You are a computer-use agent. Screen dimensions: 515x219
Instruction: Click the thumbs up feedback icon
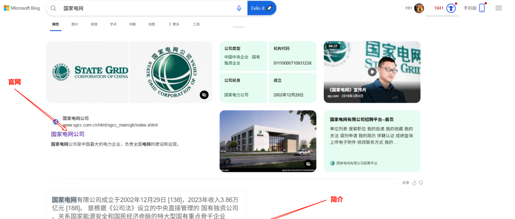click(x=414, y=183)
